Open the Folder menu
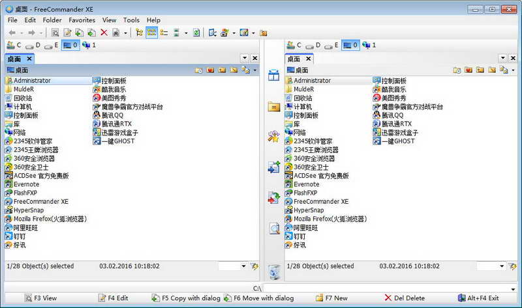The width and height of the screenshot is (522, 308). 52,20
